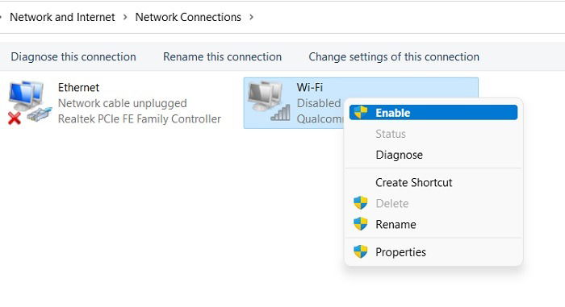Expand chevron after Network Connections breadcrumb

(252, 17)
